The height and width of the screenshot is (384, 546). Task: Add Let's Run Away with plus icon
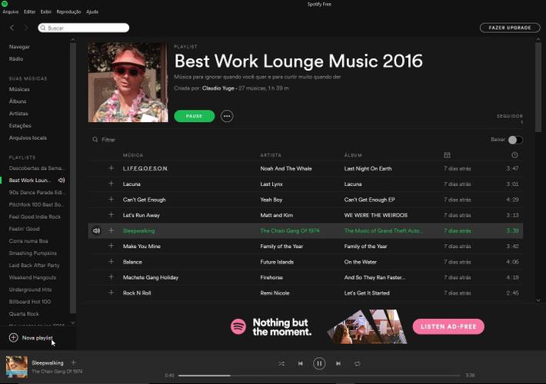(x=111, y=214)
